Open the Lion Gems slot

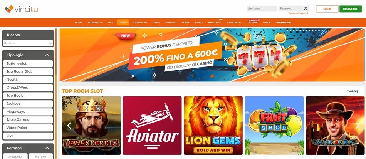[213, 126]
